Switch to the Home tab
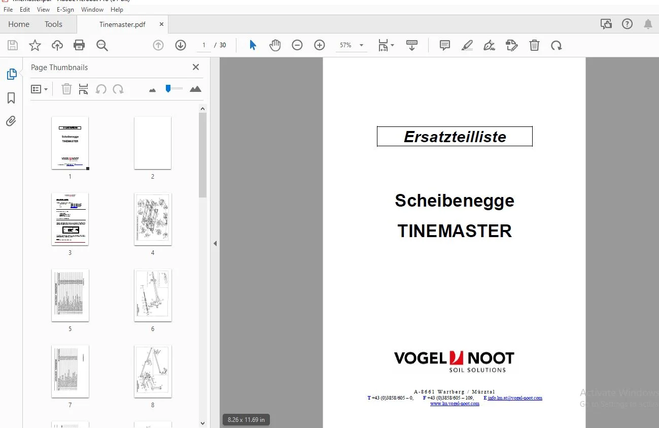659x428 pixels. [19, 24]
